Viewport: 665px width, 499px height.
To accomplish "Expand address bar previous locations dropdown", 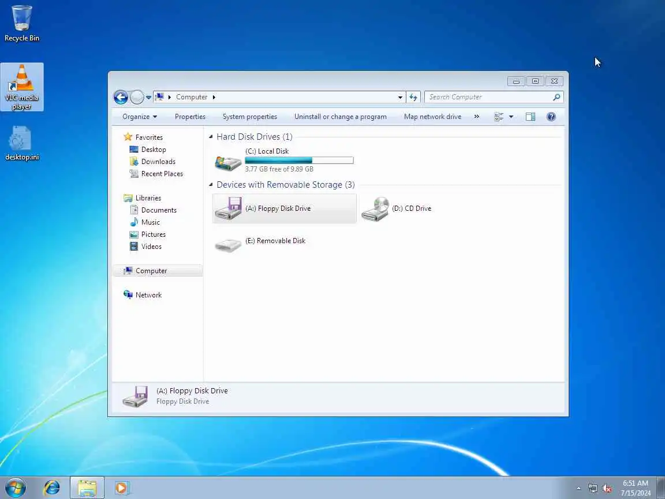I will [x=400, y=97].
